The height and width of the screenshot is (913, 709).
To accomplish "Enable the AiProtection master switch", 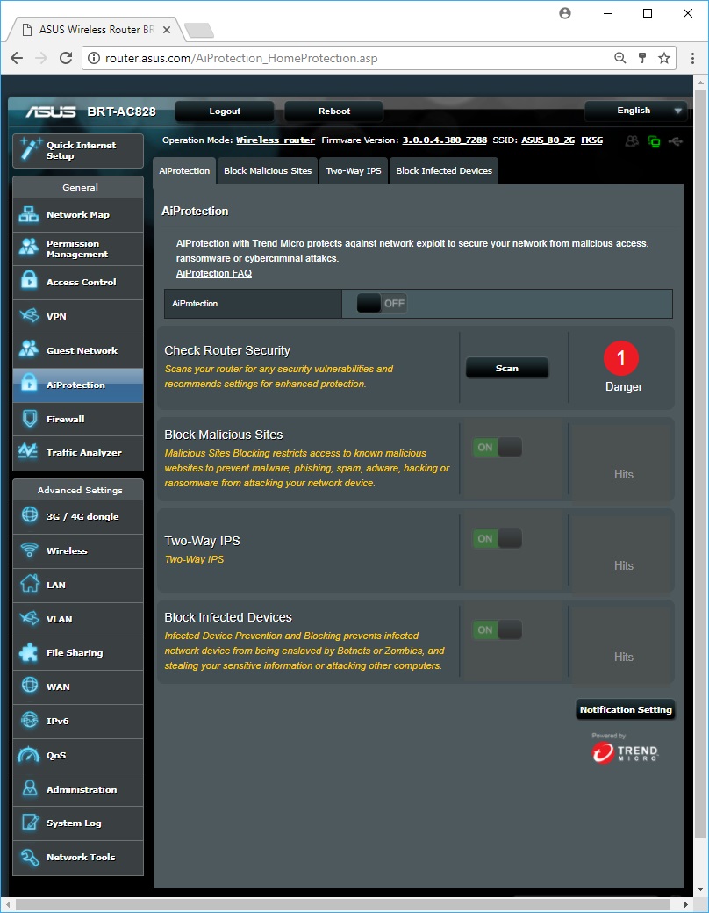I will pos(382,304).
